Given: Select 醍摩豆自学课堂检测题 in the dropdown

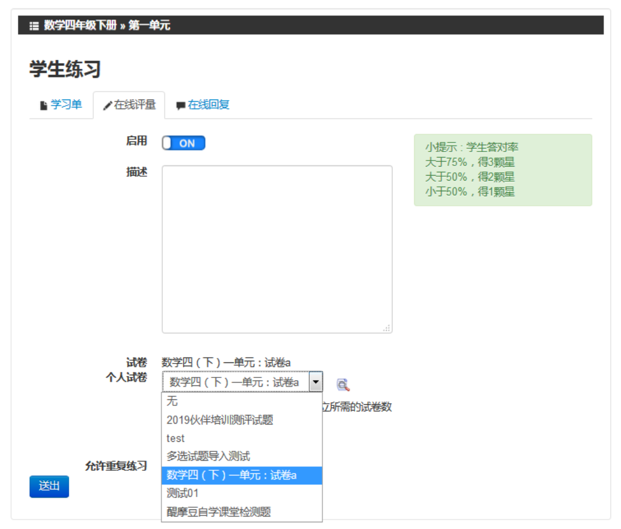Looking at the screenshot, I should click(219, 512).
